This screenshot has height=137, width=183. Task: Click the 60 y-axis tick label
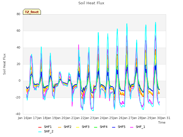pos(18,31)
